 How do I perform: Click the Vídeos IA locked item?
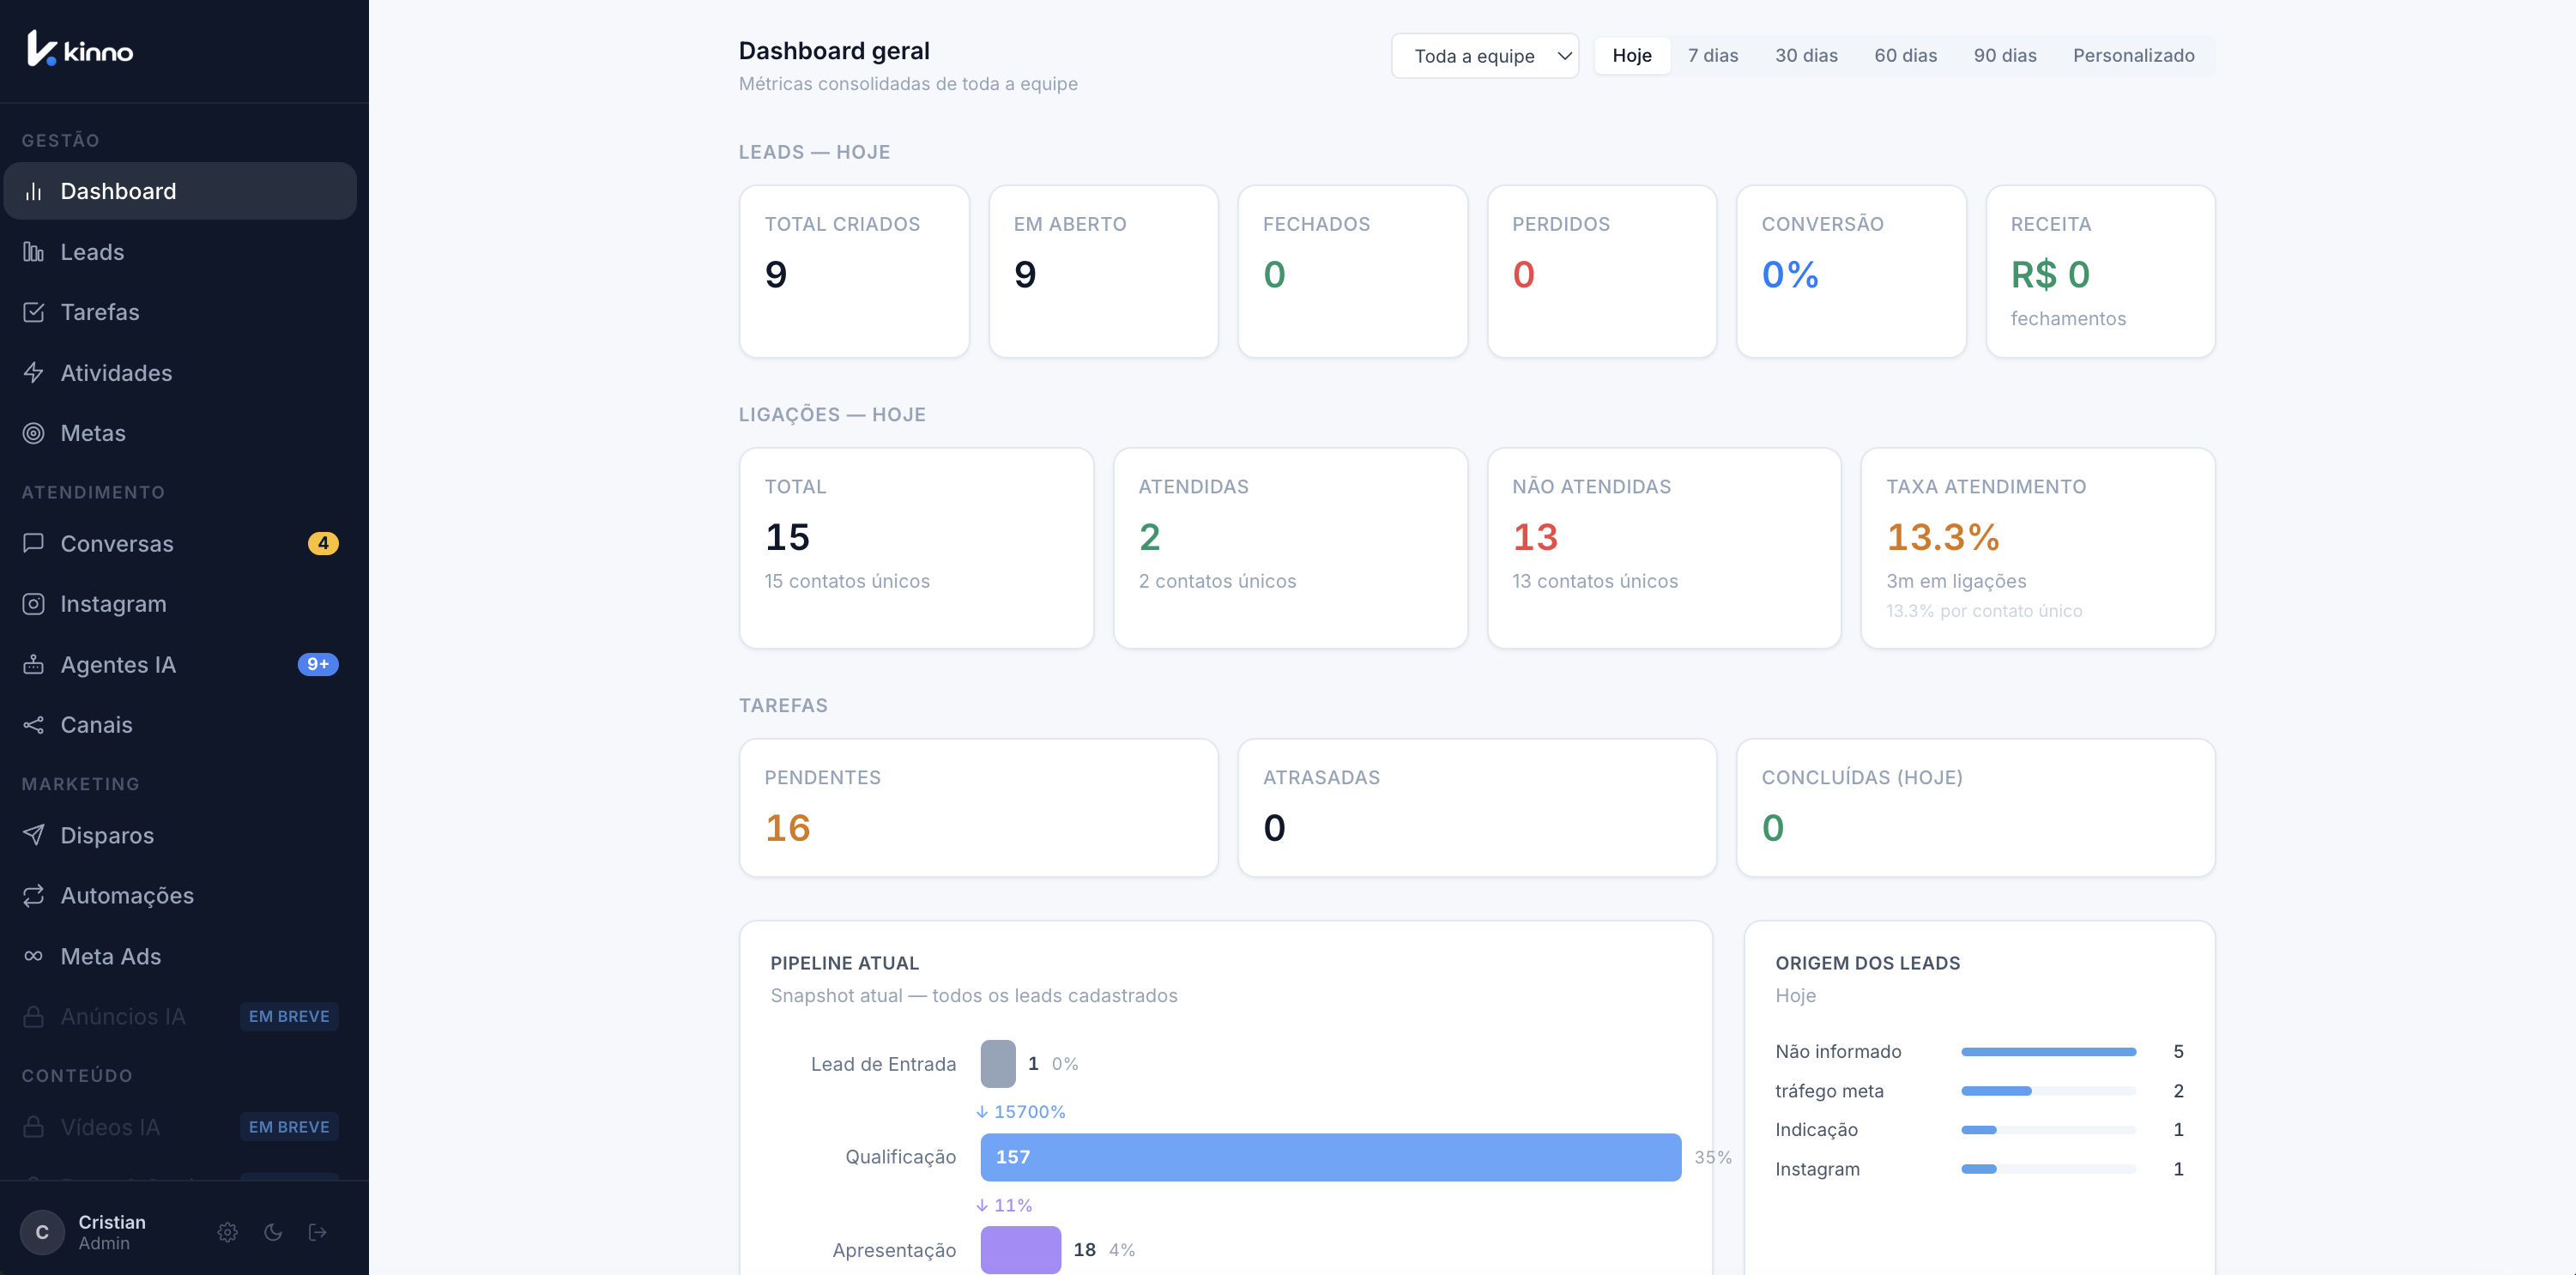pos(180,1127)
